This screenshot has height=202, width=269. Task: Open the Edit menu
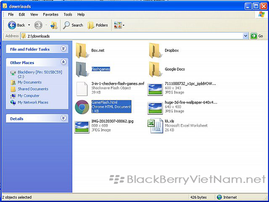22,14
